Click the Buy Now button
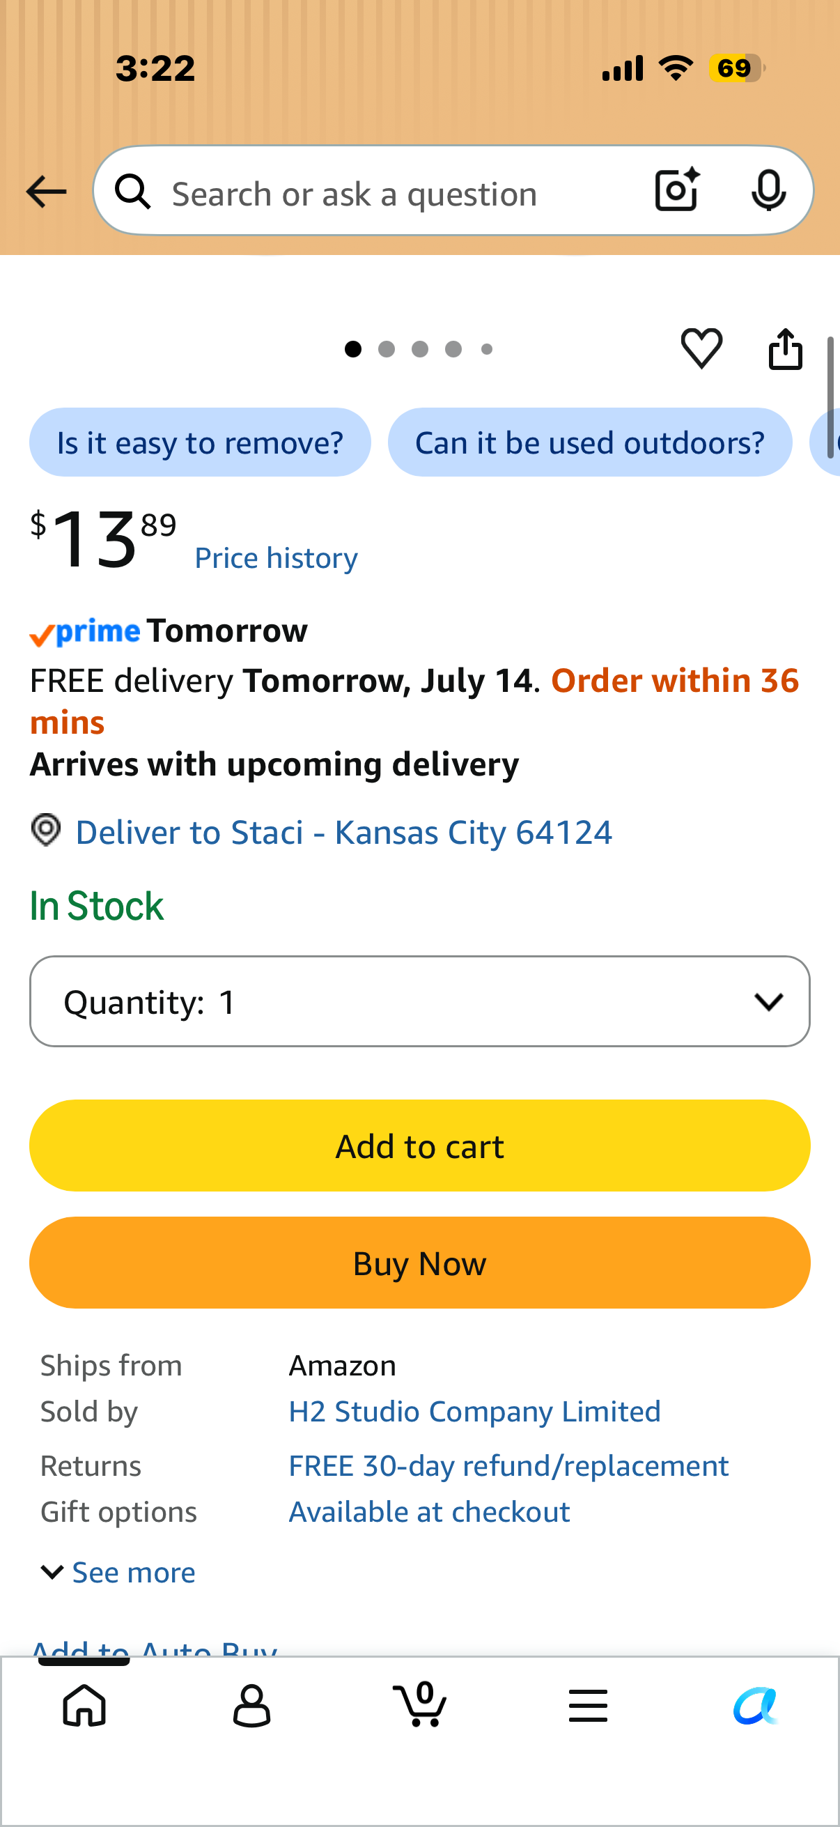 coord(419,1263)
